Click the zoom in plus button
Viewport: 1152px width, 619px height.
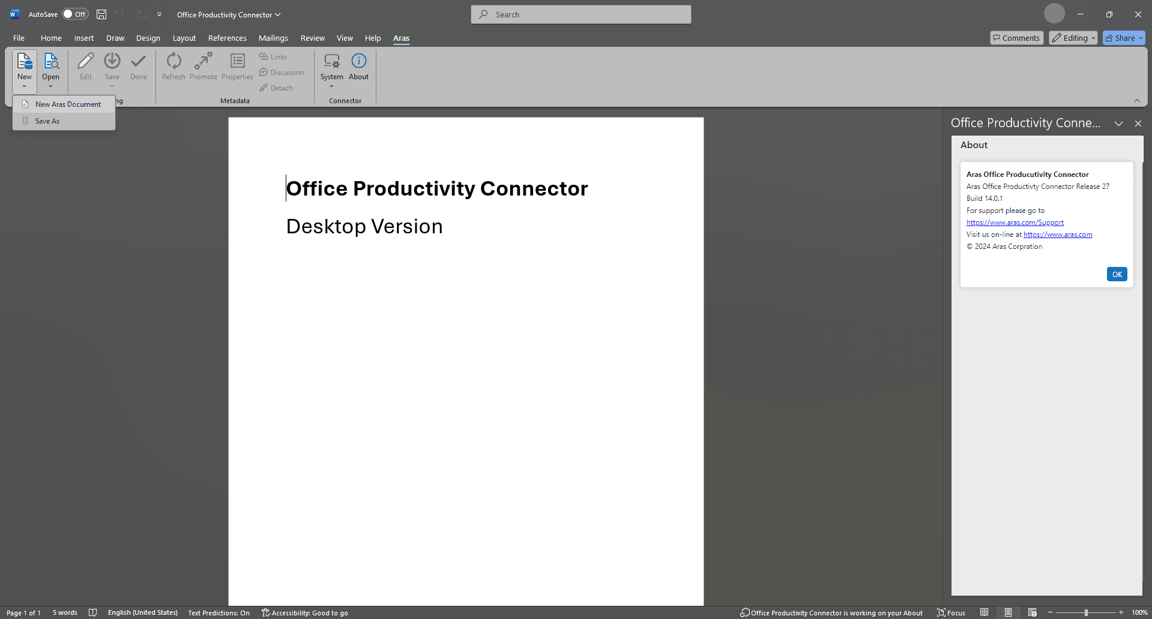click(x=1121, y=612)
